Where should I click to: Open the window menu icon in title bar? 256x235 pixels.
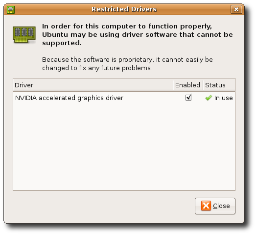point(11,10)
